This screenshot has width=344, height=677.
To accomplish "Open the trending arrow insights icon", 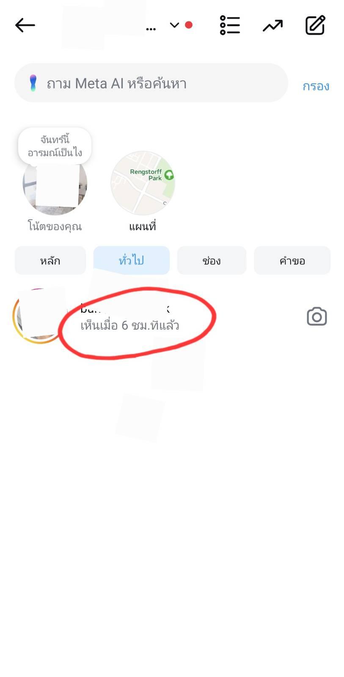I will click(x=272, y=26).
